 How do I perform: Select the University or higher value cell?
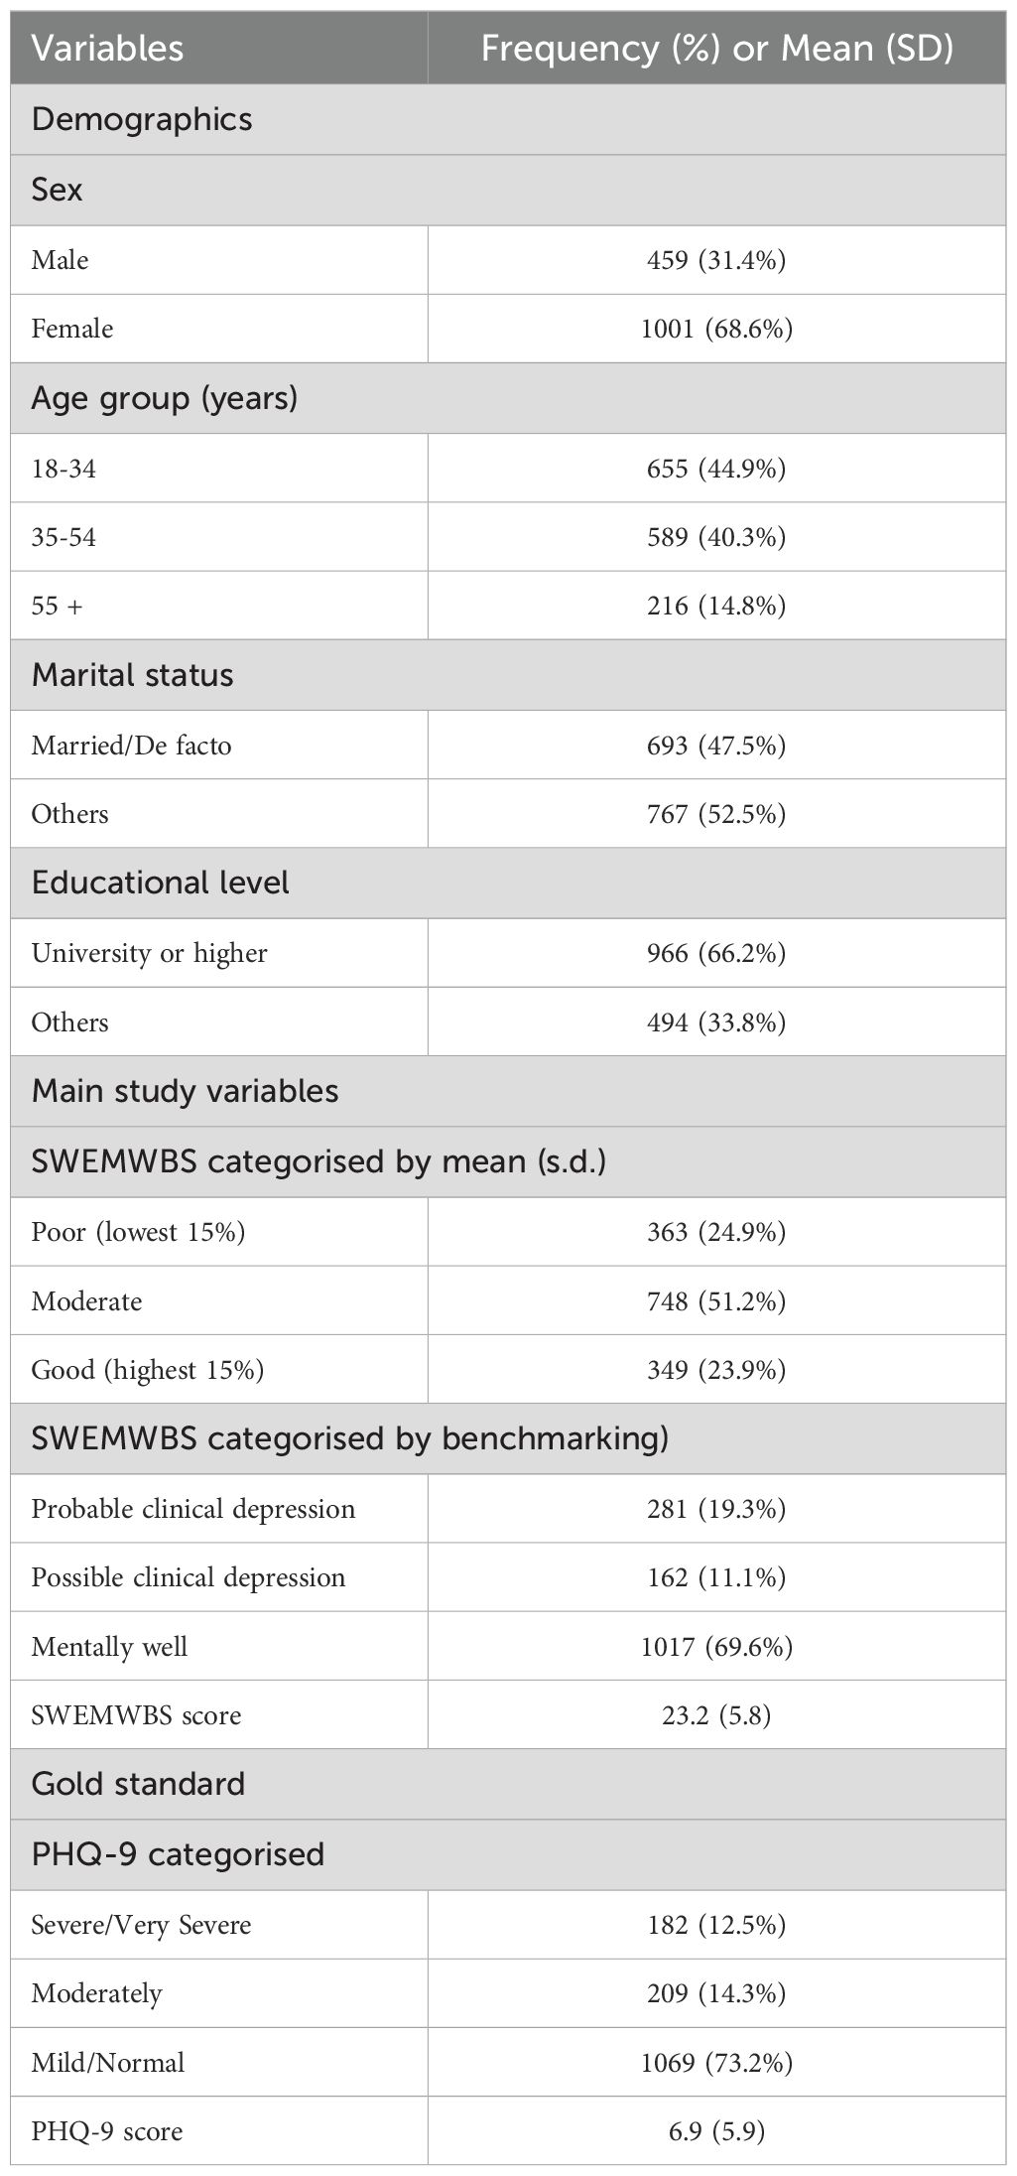pos(717,953)
